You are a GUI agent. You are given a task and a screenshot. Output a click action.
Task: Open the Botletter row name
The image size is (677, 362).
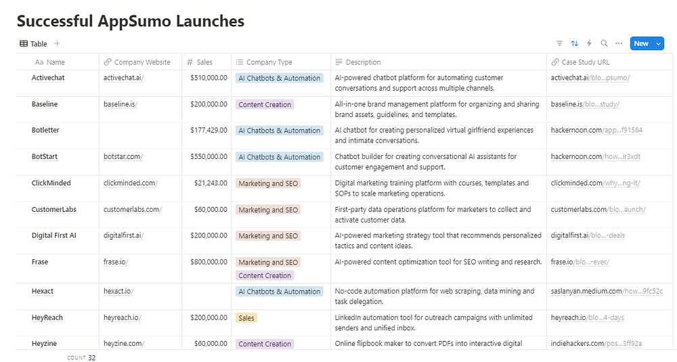(45, 131)
